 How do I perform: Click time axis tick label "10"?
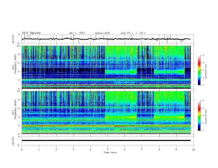[194, 150]
